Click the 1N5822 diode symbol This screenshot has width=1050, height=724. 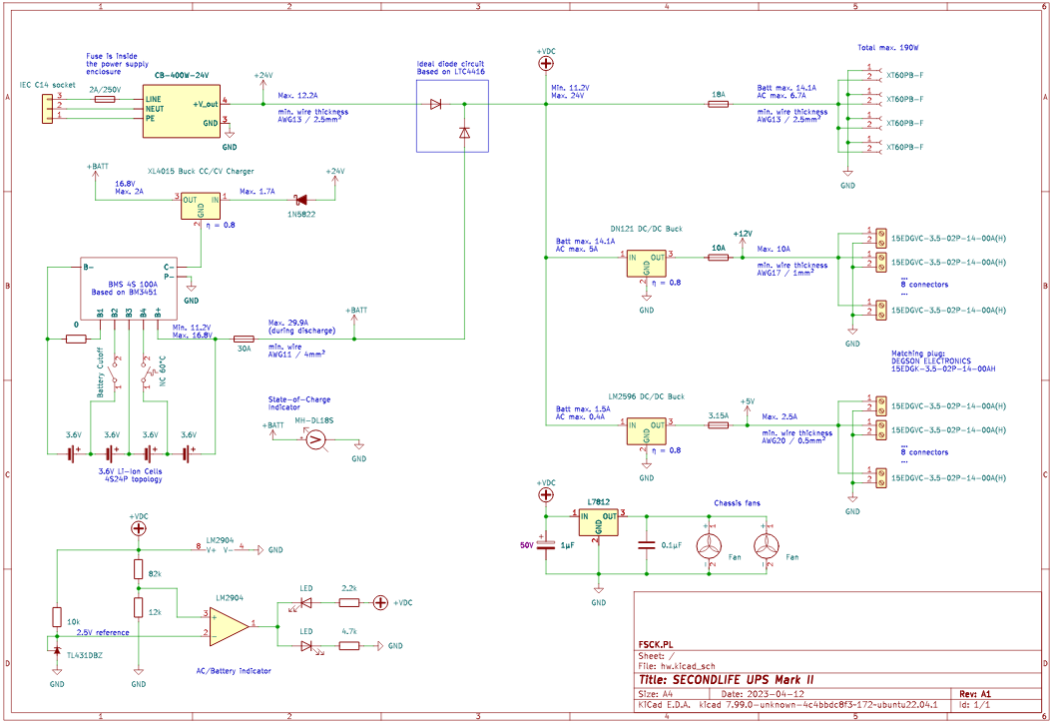298,200
